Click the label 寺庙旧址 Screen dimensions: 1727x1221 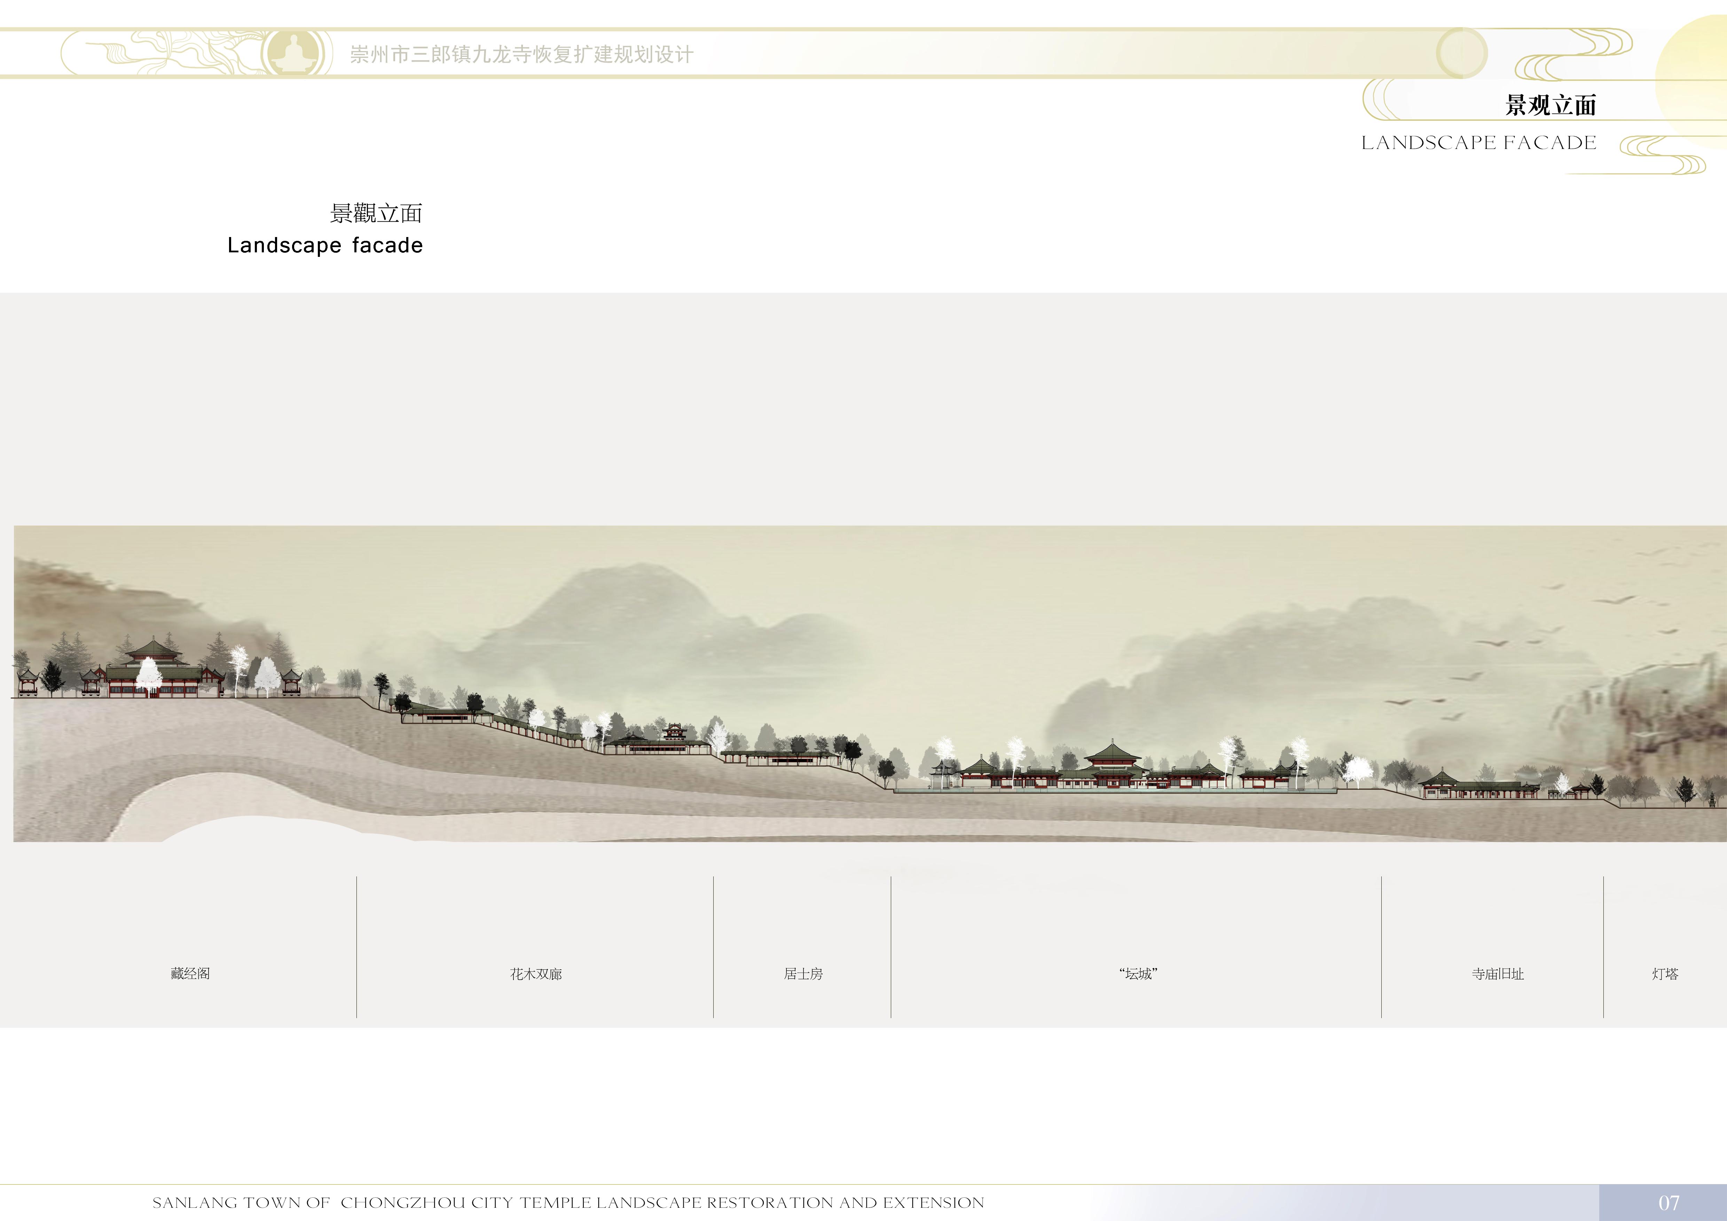point(1498,974)
